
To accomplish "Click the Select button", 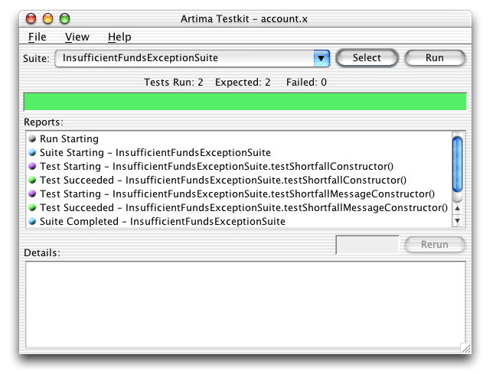I will [367, 58].
